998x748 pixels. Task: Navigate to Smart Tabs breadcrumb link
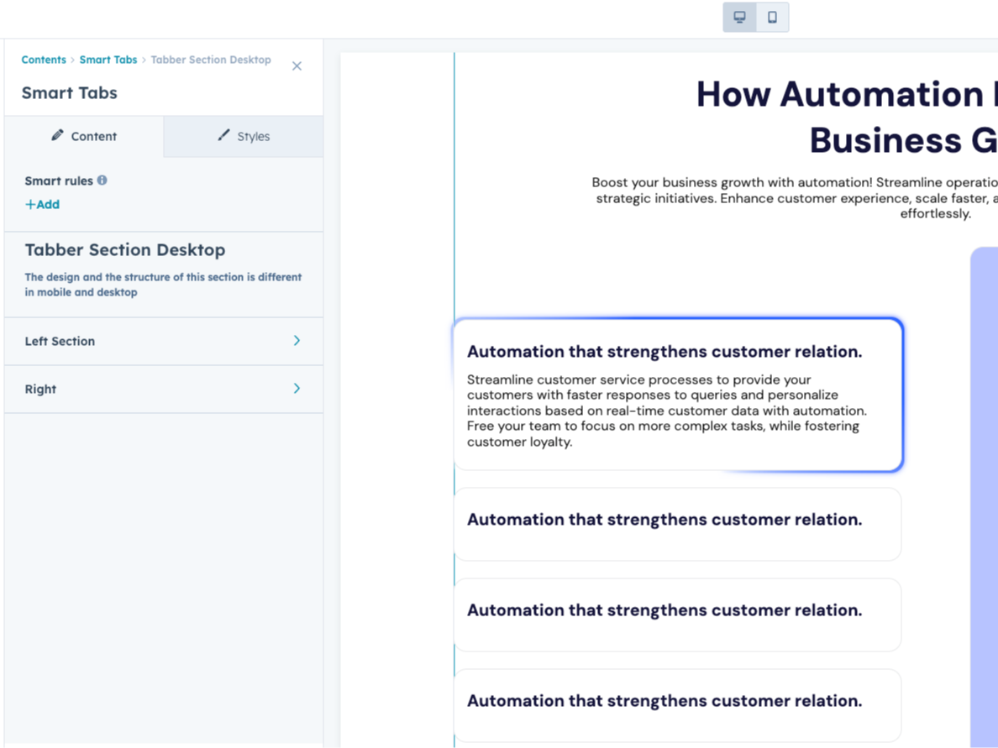click(108, 60)
